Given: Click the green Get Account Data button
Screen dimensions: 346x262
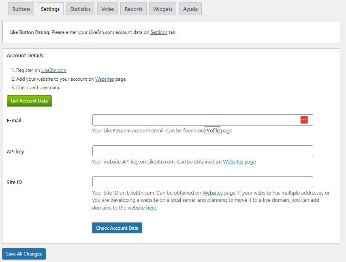Looking at the screenshot, I should click(29, 101).
